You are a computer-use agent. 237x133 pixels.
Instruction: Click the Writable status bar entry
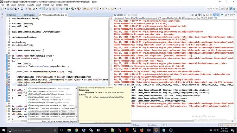pyautogui.click(x=136, y=125)
